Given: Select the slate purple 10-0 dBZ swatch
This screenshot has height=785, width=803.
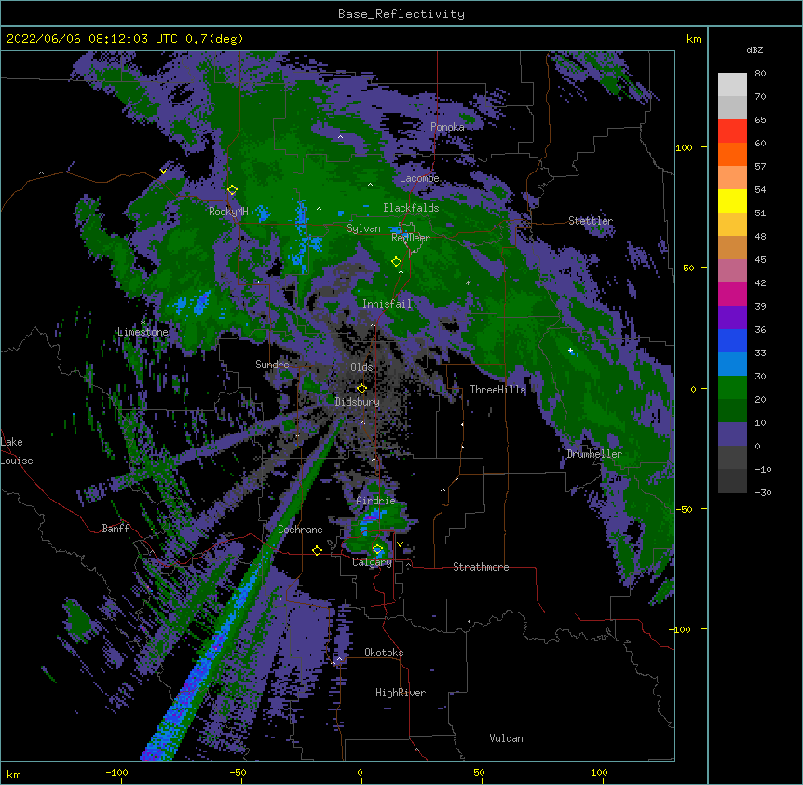Looking at the screenshot, I should 732,434.
